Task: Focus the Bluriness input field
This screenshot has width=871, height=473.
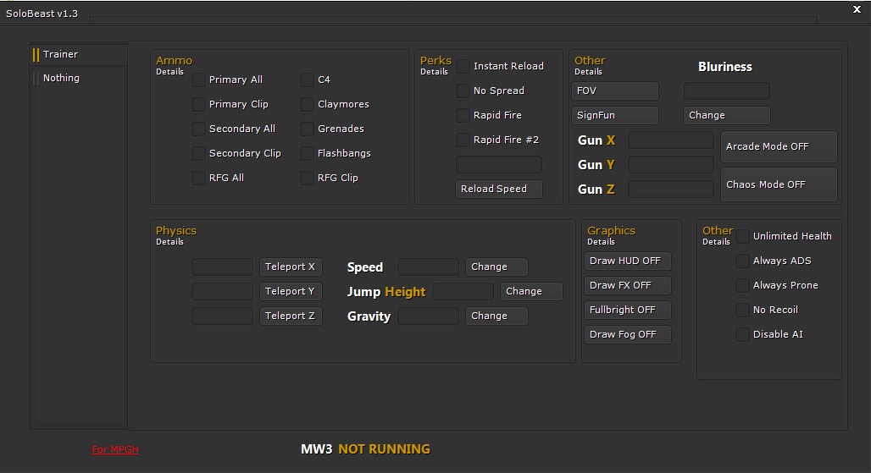Action: click(727, 91)
